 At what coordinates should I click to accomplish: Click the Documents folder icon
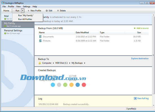point(41,37)
